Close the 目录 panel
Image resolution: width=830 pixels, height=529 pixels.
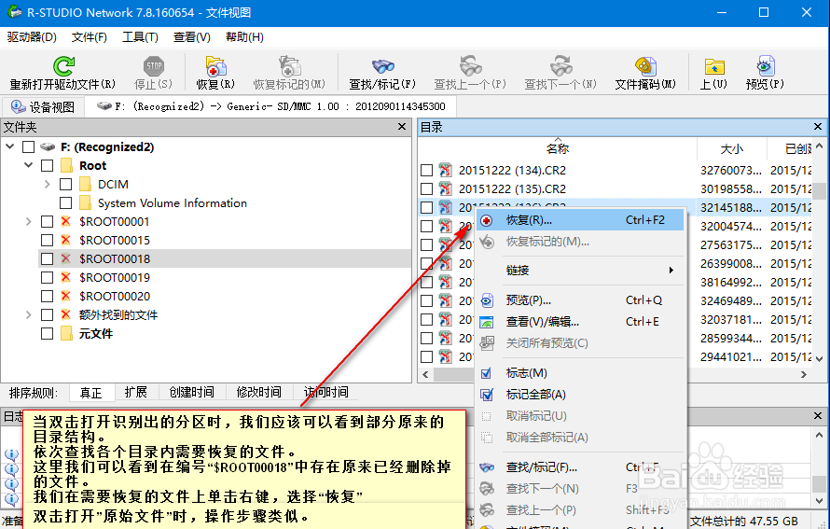818,127
